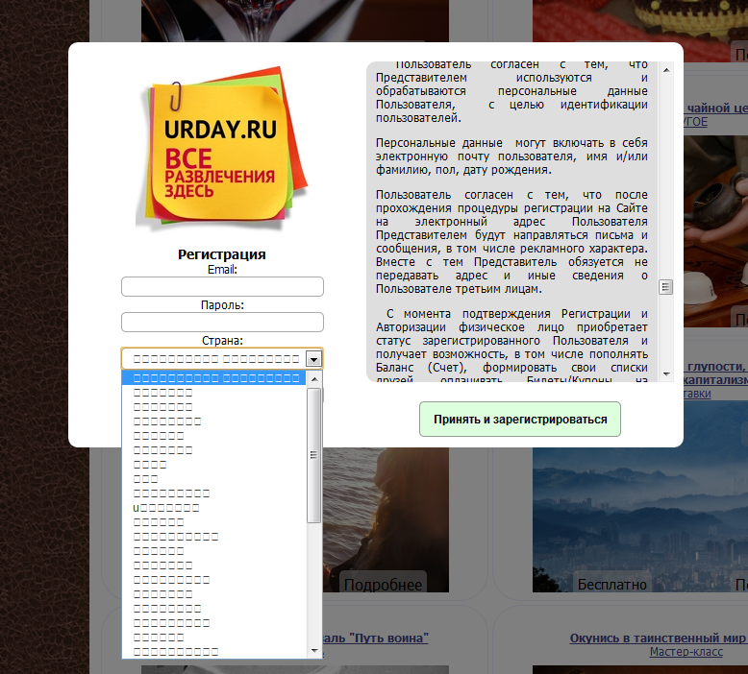The height and width of the screenshot is (674, 748).
Task: Click the country list scroll-up arrow
Action: 313,379
